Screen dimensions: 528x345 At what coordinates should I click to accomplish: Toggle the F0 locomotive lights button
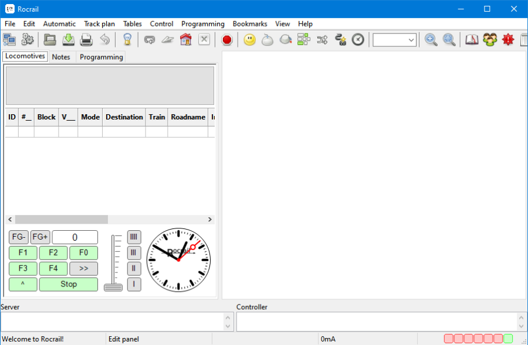[x=83, y=253]
